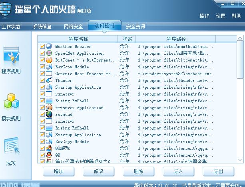Click icon beside d:\...\rising\rfw\s... Smartup Application

pos(49,87)
